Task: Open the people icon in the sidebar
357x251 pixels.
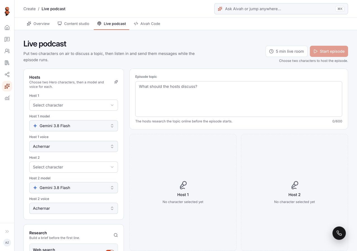Action: (7, 51)
